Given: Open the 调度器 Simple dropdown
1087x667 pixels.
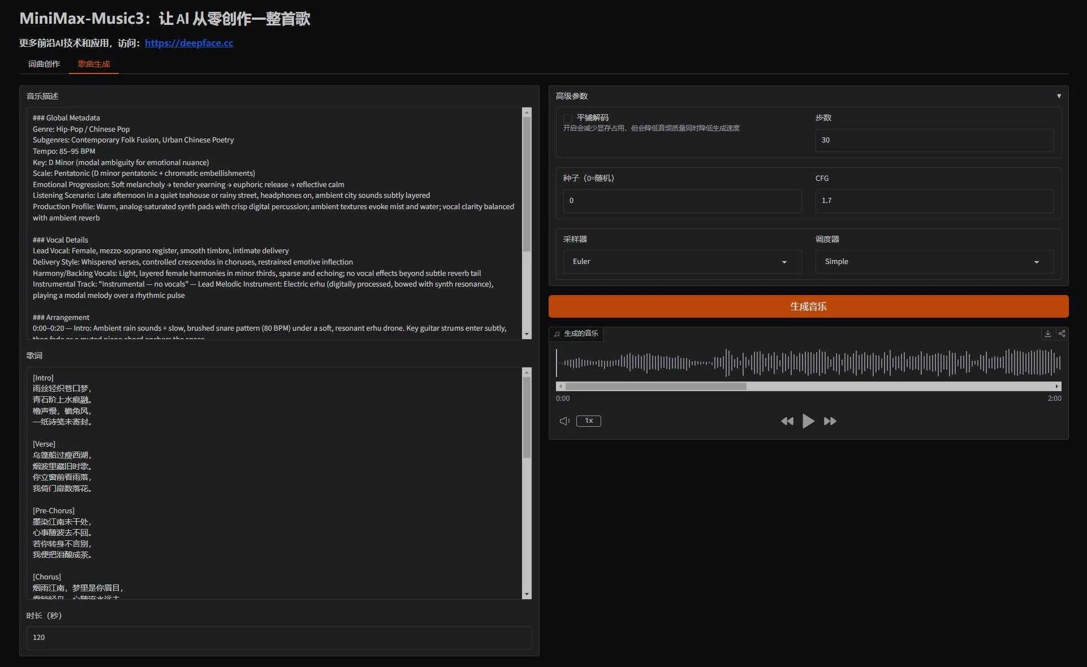Looking at the screenshot, I should click(934, 262).
